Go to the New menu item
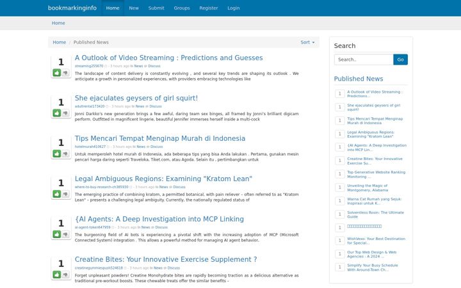The width and height of the screenshot is (461, 288). [x=134, y=8]
